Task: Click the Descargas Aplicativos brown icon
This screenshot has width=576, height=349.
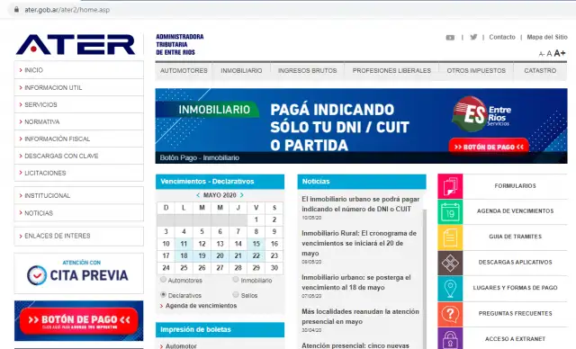Action: click(x=450, y=263)
